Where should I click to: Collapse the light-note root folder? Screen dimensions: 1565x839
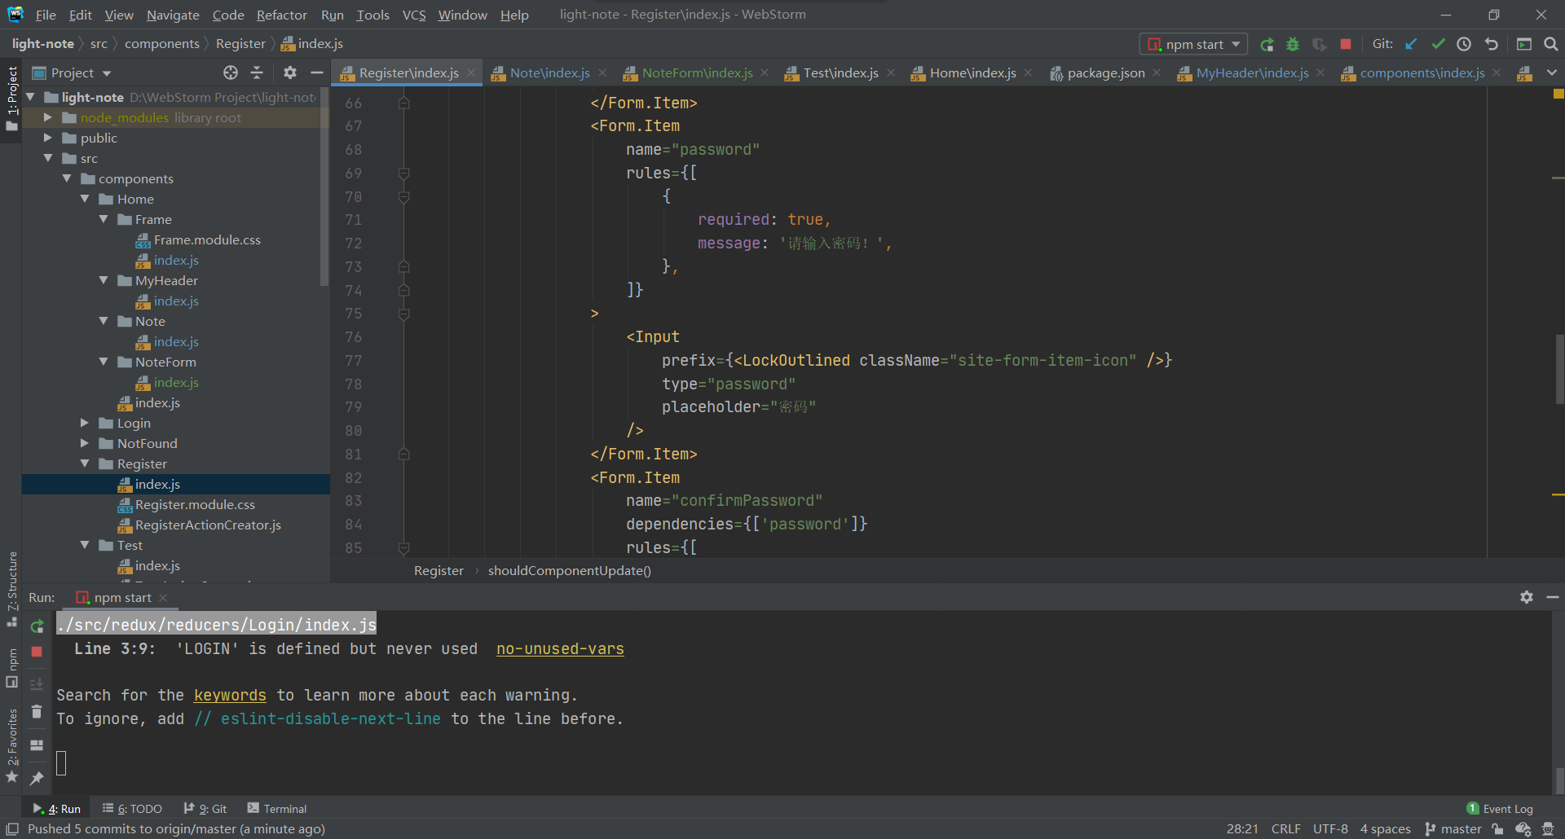pyautogui.click(x=31, y=97)
